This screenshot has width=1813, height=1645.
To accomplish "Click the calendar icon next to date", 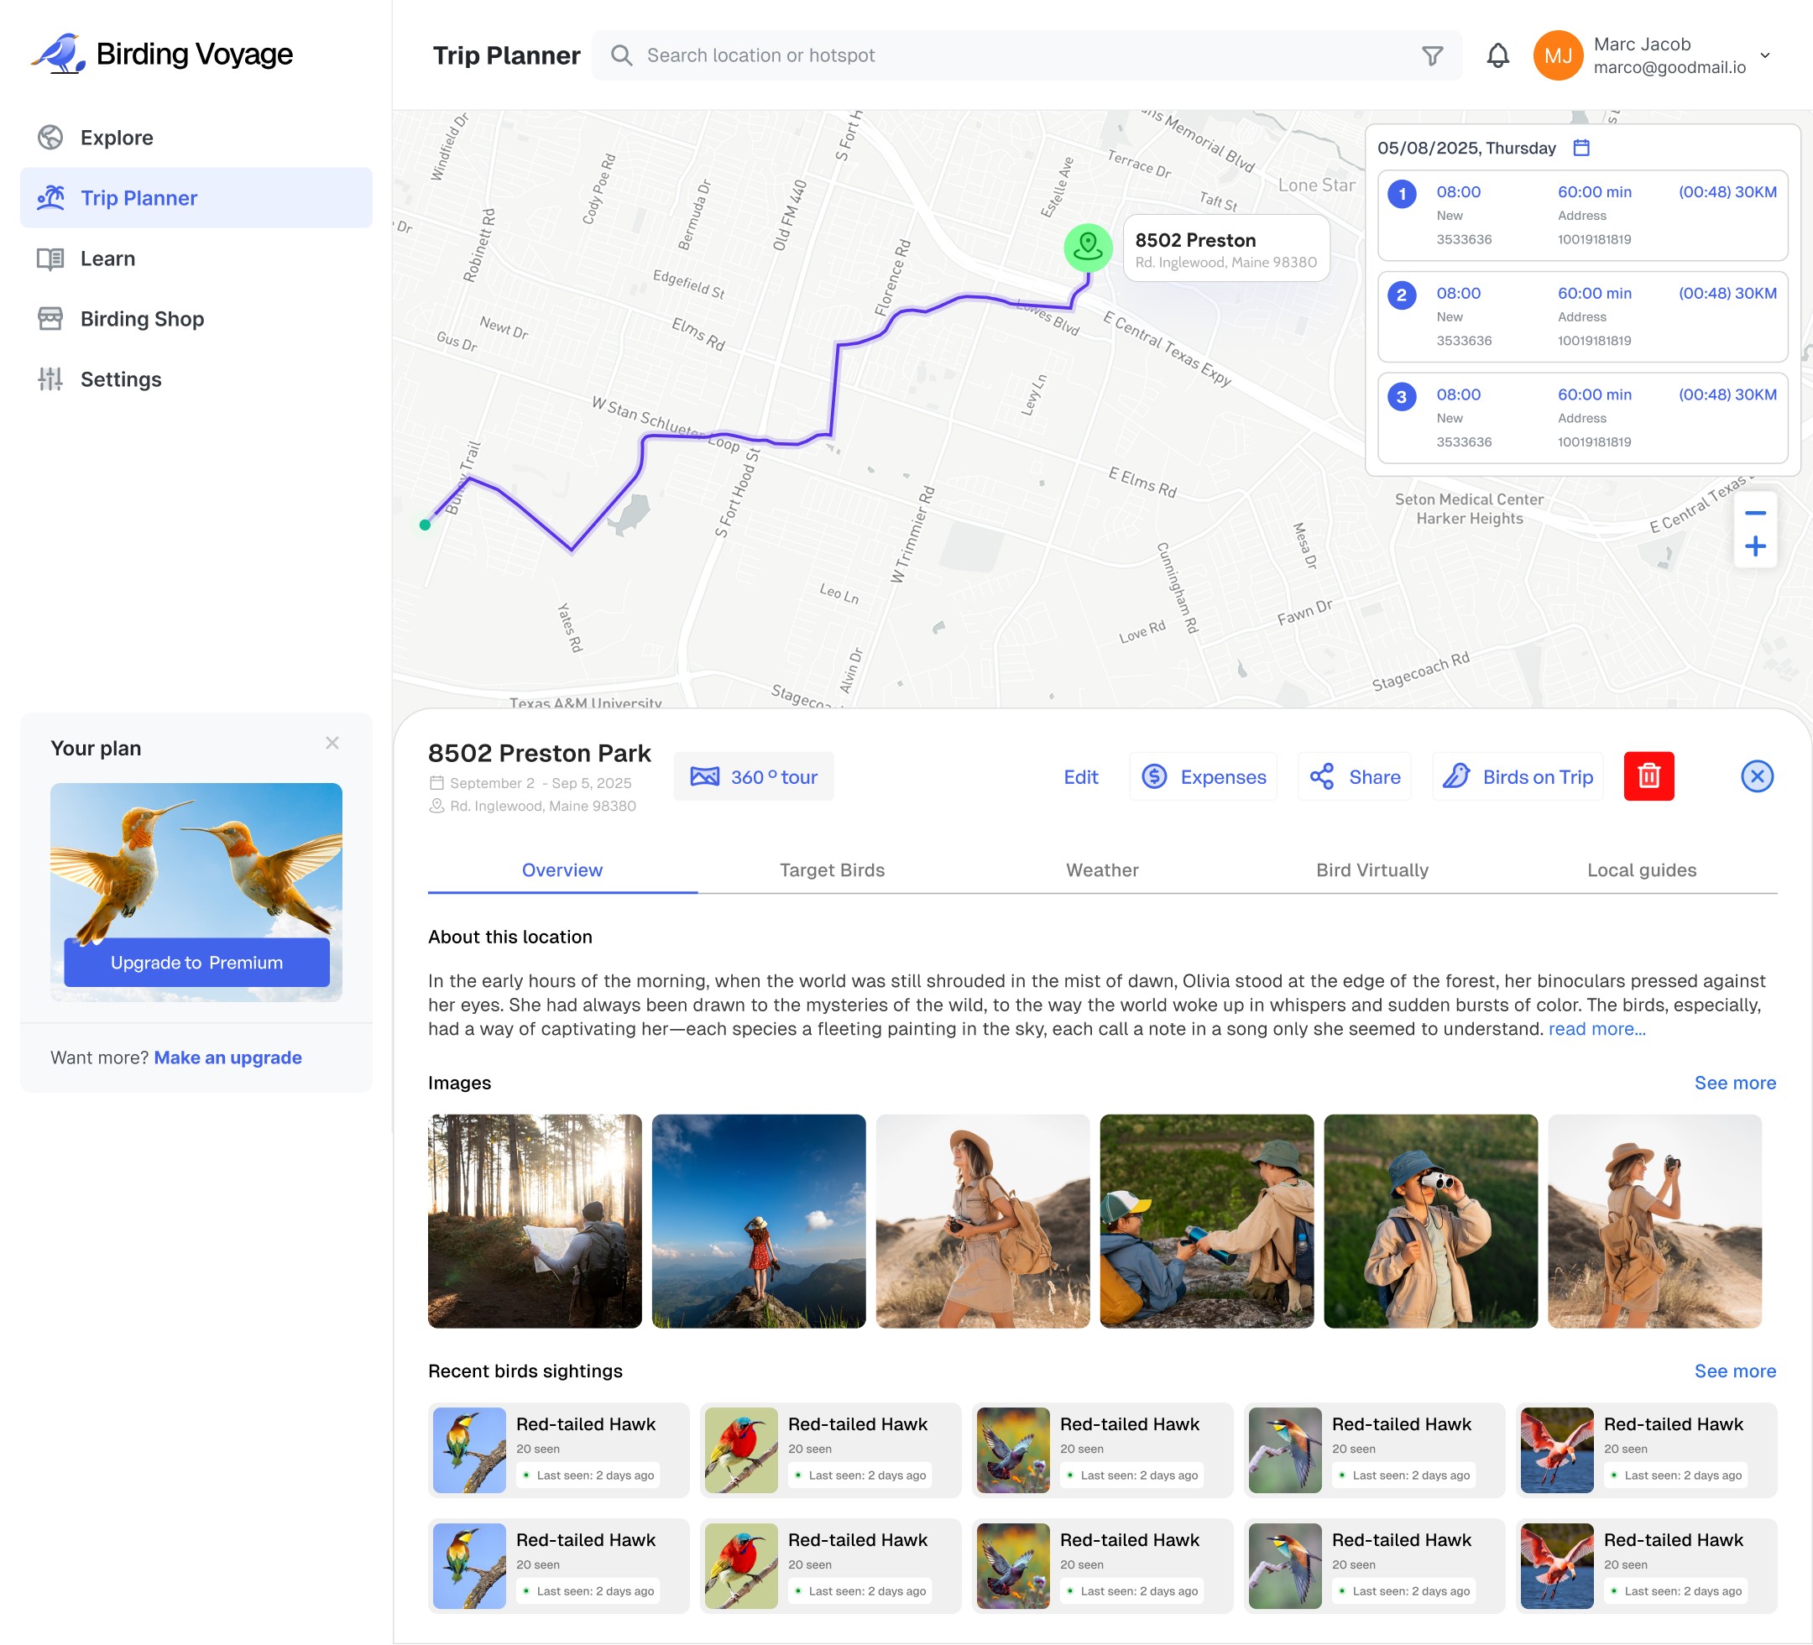I will [x=1581, y=148].
